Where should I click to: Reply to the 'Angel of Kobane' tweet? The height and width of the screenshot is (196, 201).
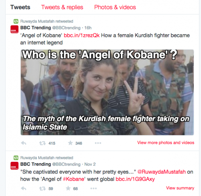24,143
